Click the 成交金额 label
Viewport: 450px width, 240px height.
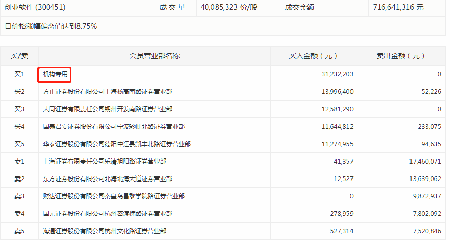(x=299, y=7)
